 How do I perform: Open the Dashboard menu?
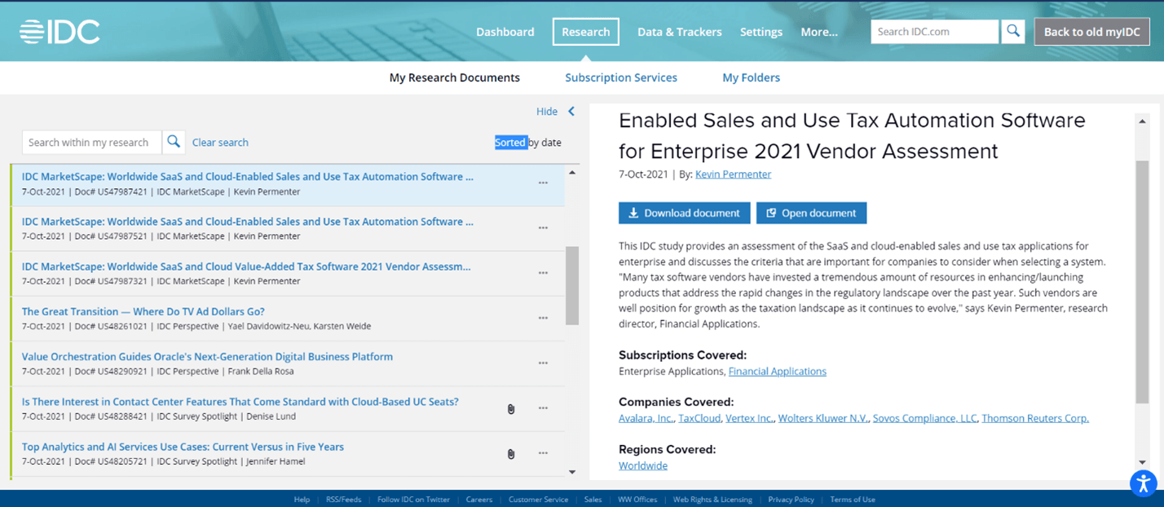(505, 32)
